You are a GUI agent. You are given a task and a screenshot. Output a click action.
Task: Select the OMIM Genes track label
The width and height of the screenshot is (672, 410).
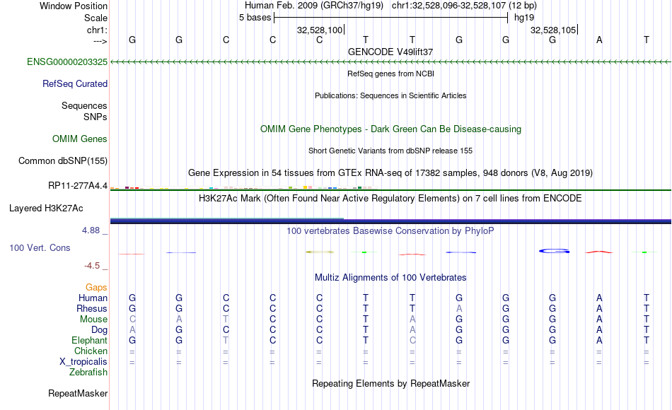tap(80, 139)
